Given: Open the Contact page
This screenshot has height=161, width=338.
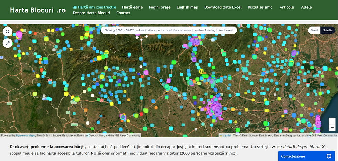Looking at the screenshot, I should coord(123,13).
